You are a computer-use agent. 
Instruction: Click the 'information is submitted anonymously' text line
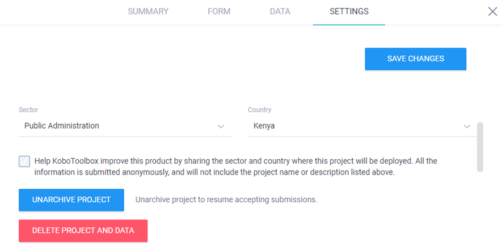(x=214, y=172)
